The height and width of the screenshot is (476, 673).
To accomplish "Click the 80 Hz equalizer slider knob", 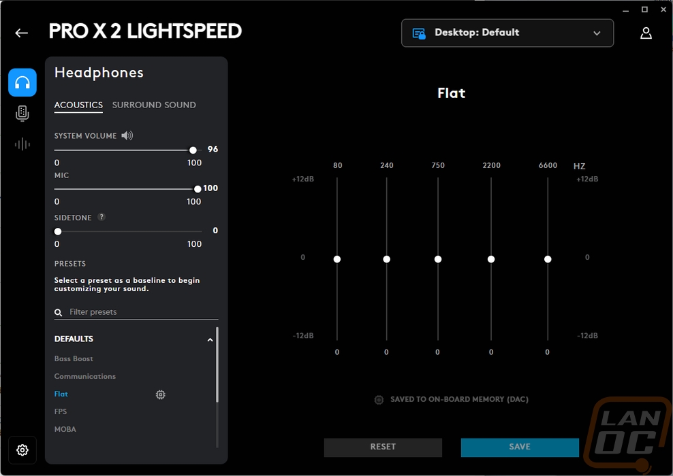I will click(x=337, y=259).
